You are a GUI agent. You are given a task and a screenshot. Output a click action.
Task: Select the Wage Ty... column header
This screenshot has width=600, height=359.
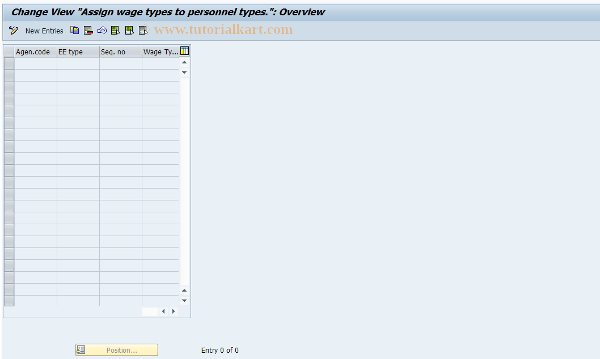point(160,52)
